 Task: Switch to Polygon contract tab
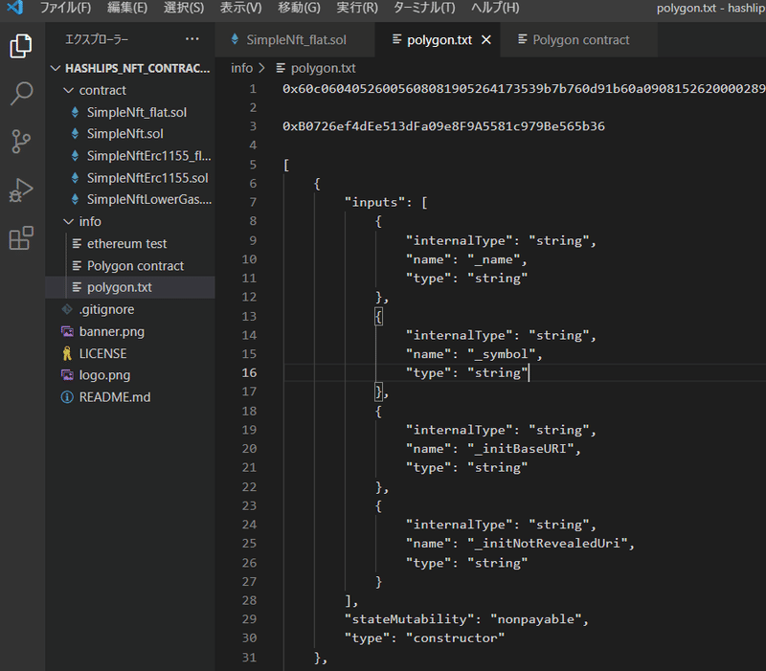[579, 39]
